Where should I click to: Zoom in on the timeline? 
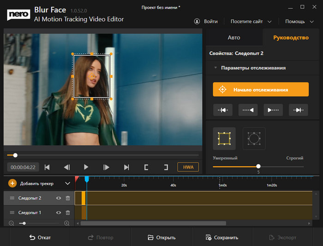(x=67, y=223)
